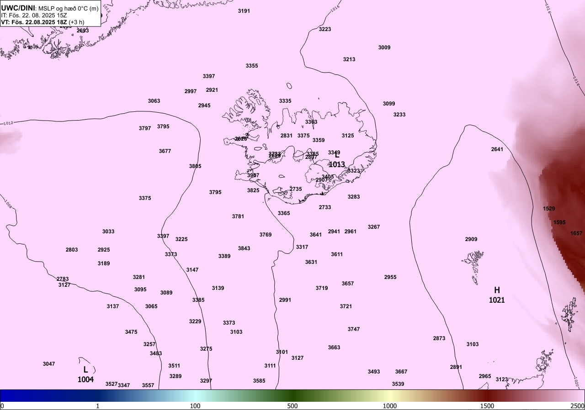Click the height value 3365
The width and height of the screenshot is (585, 410).
coord(284,213)
